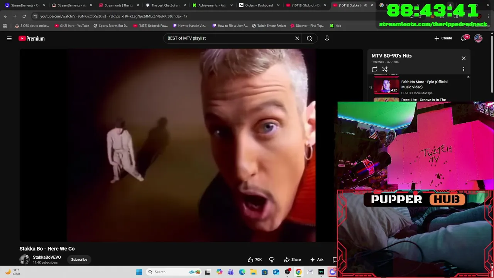Open StakkaBoVEVO channel name link
This screenshot has width=494, height=278.
coord(47,257)
